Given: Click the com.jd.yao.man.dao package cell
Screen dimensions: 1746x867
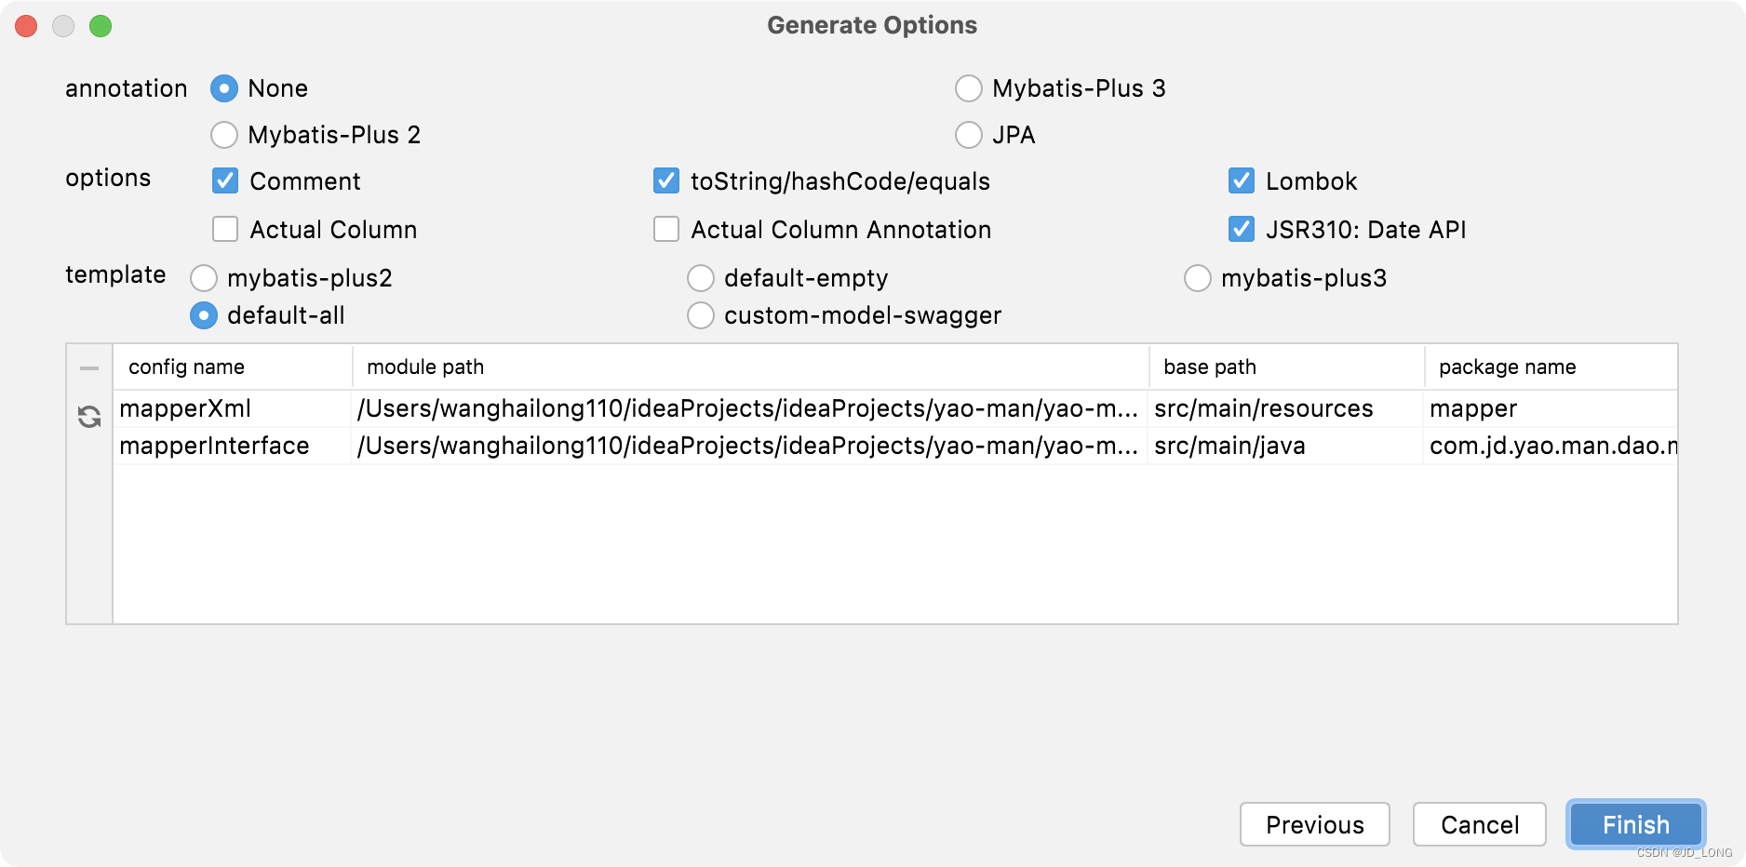Looking at the screenshot, I should [x=1552, y=446].
